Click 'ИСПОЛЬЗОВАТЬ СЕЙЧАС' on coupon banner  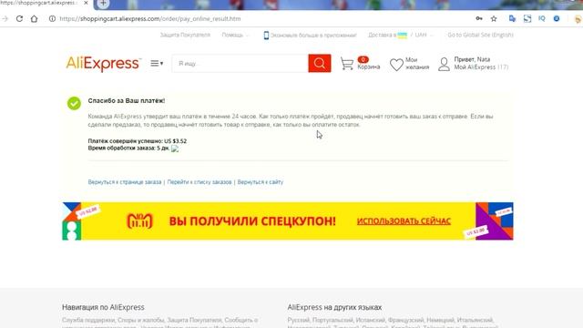coord(404,221)
